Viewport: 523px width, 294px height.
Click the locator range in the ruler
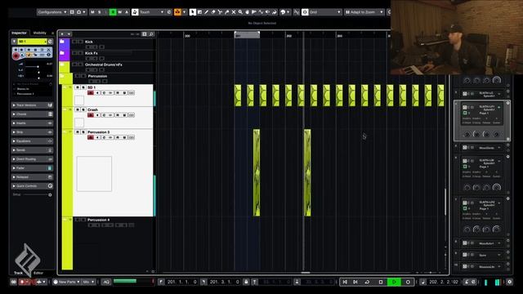click(247, 34)
